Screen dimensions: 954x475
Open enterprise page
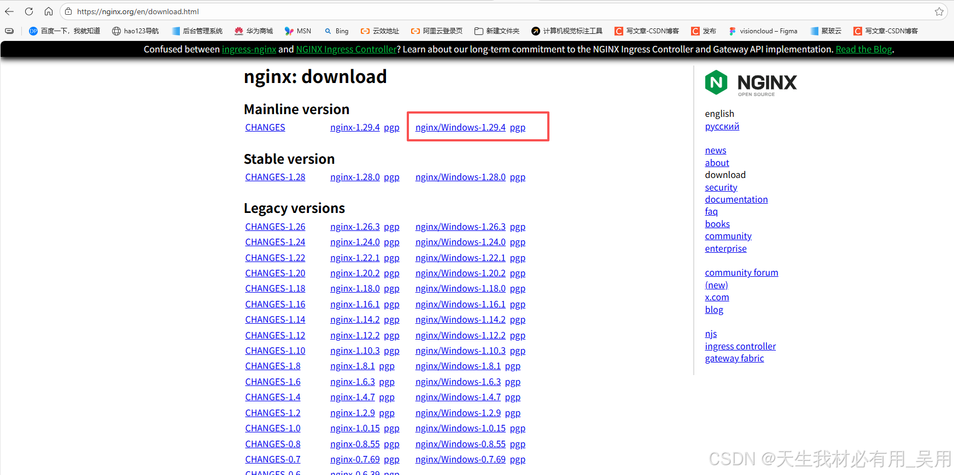[x=725, y=248]
